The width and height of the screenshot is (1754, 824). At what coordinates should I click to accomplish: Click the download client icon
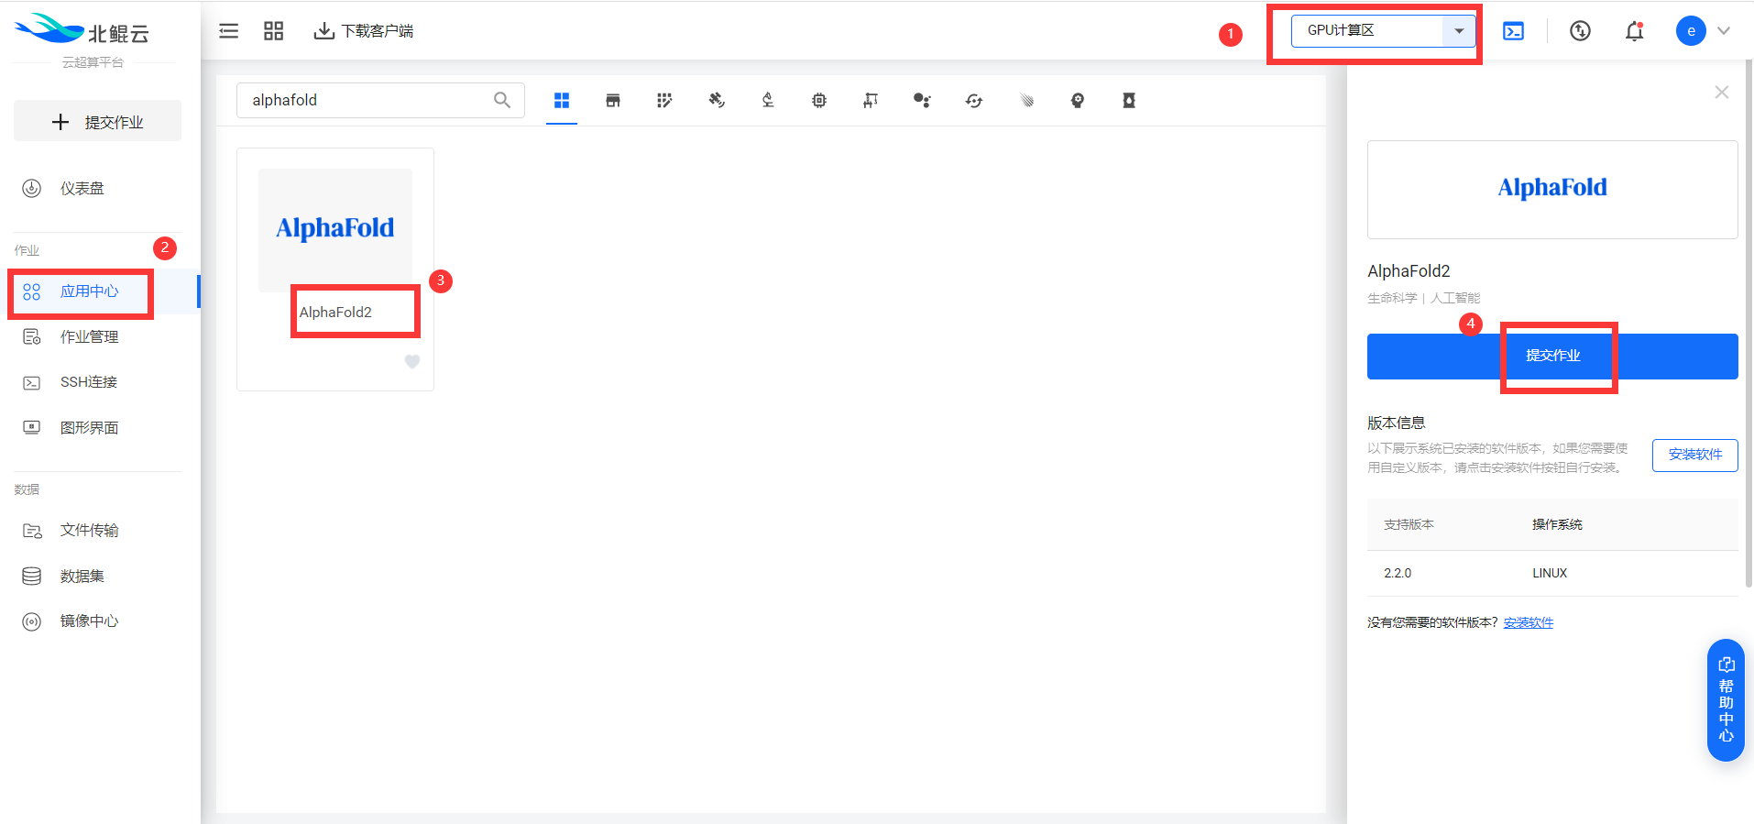[323, 31]
